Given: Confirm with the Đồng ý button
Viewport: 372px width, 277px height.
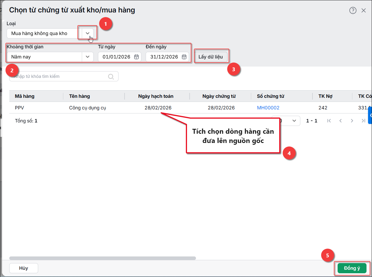Looking at the screenshot, I should [352, 268].
